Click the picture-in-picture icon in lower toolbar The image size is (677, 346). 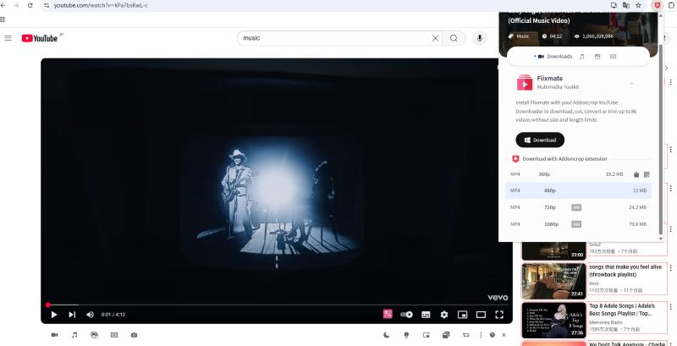point(427,335)
